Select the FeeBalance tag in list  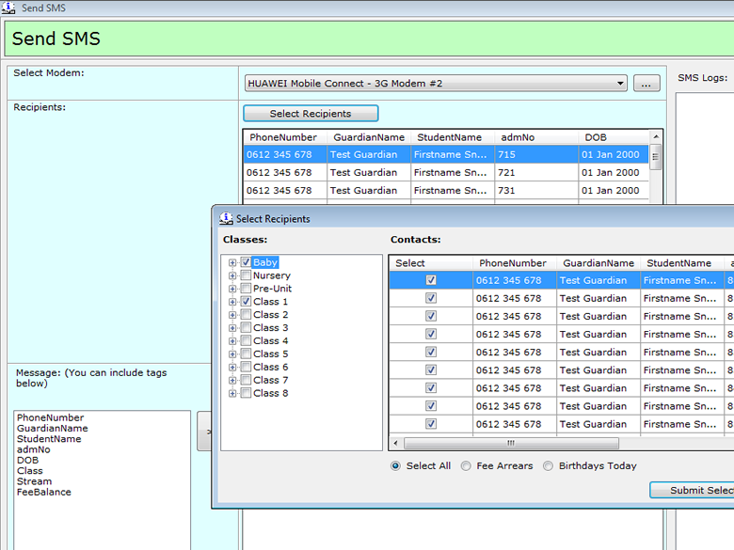(x=43, y=492)
